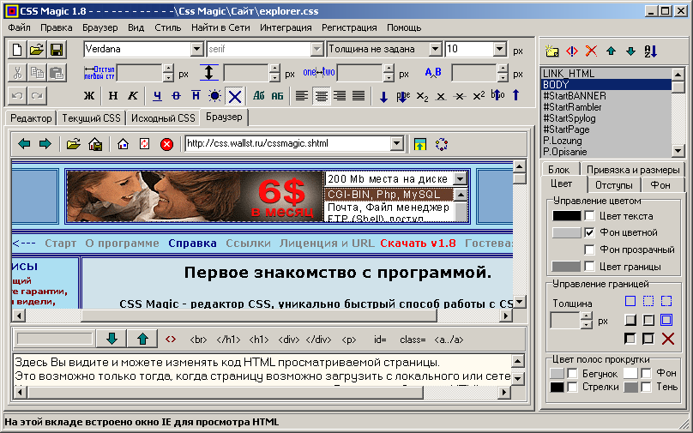This screenshot has width=693, height=433.
Task: Go back in the embedded browser
Action: click(x=24, y=144)
